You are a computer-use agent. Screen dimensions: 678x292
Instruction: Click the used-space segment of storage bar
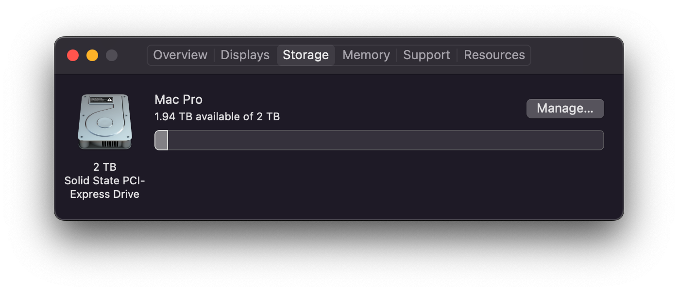pos(161,140)
